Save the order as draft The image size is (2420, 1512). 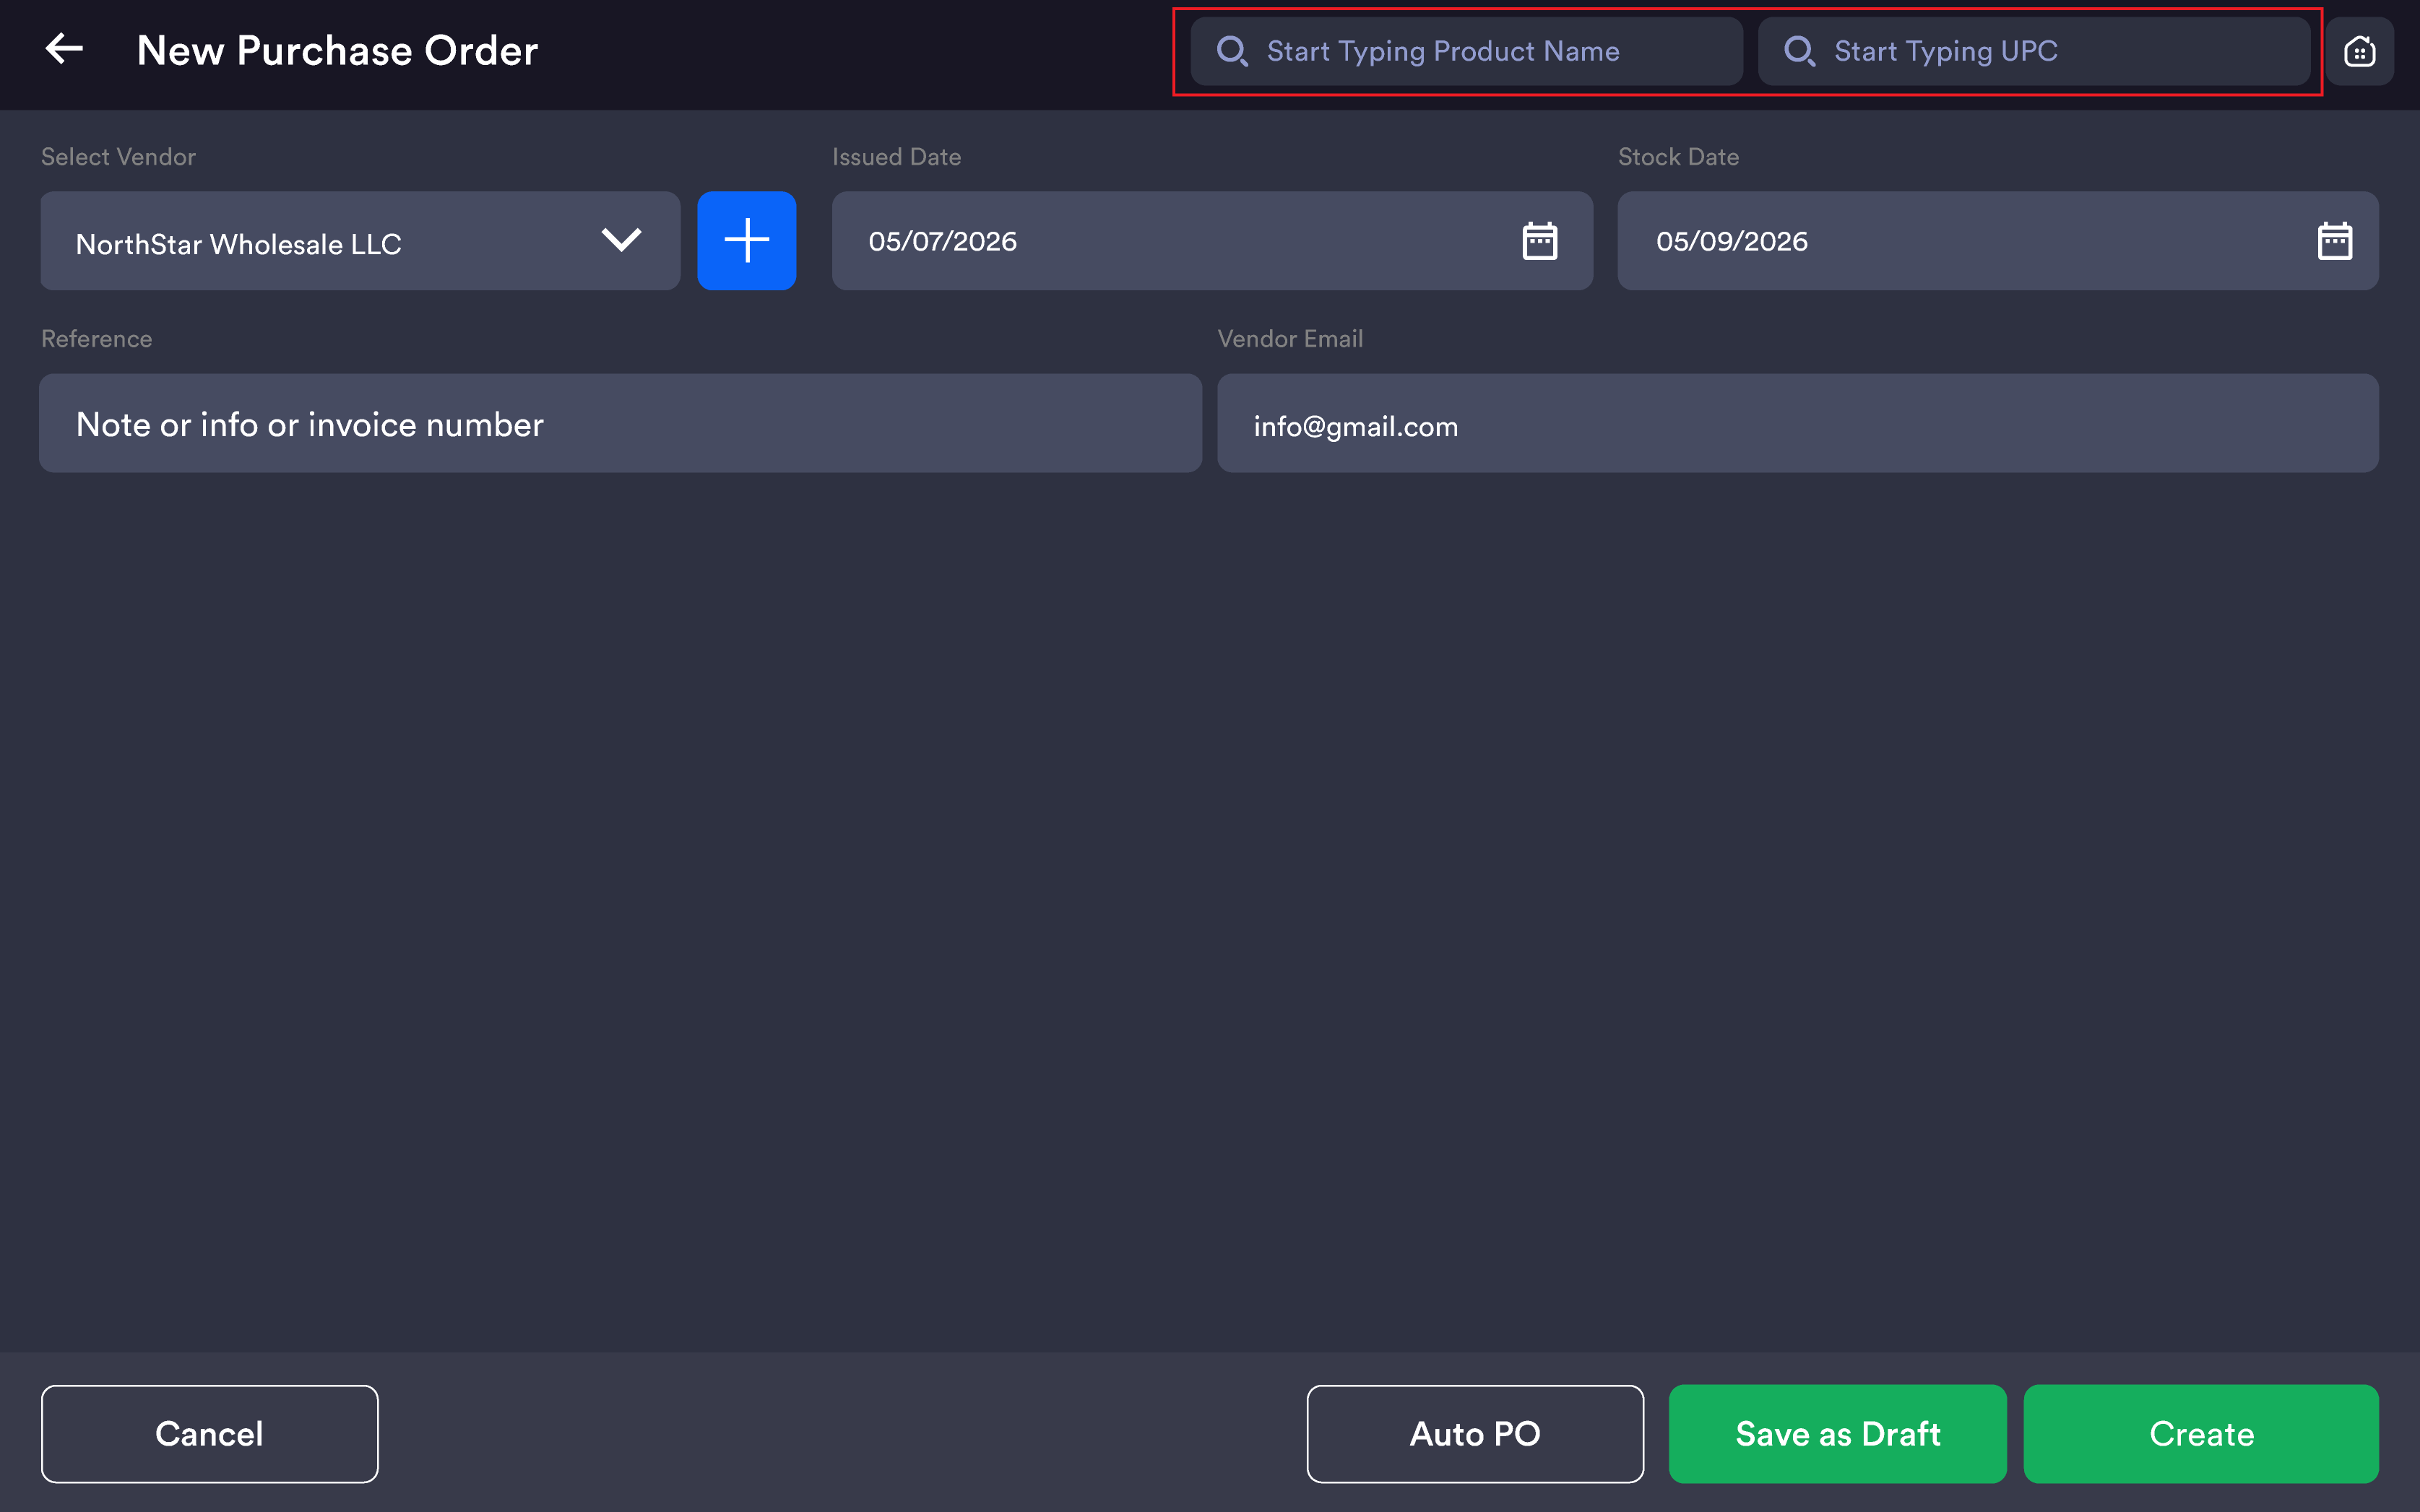coord(1838,1433)
